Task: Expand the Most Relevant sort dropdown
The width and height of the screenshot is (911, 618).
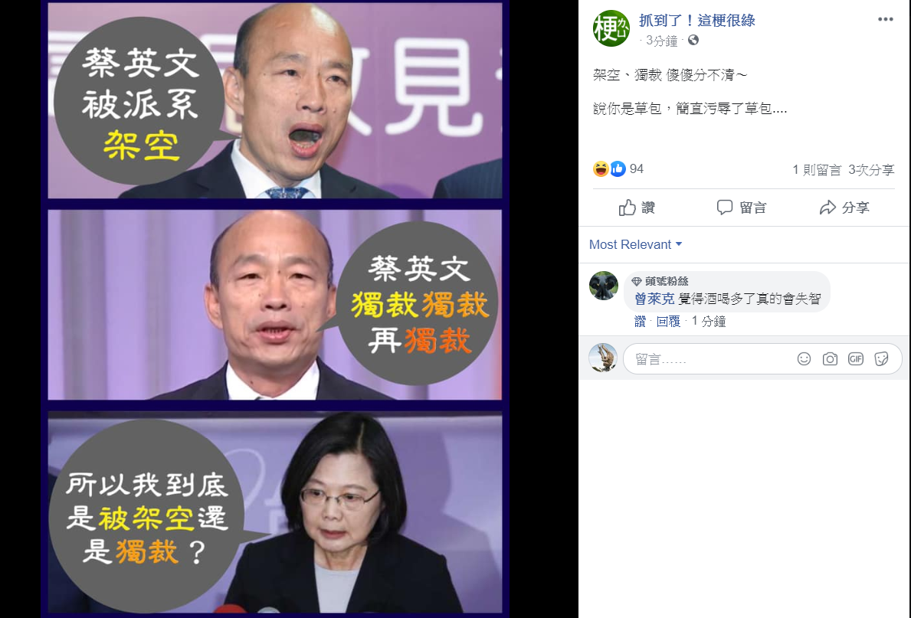Action: point(636,244)
